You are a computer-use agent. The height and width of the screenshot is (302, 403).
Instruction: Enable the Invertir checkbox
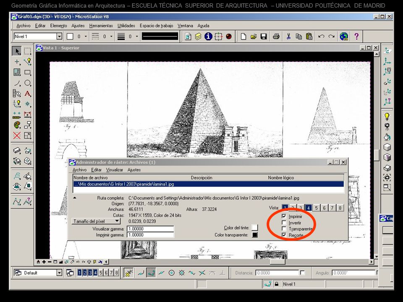284,223
